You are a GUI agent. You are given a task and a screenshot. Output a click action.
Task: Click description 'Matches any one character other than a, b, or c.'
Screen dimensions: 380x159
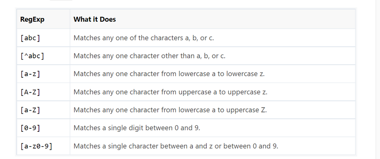point(149,56)
